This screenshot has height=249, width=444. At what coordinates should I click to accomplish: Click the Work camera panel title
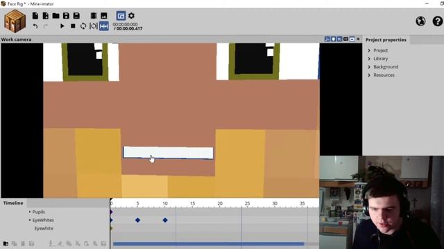pos(17,39)
